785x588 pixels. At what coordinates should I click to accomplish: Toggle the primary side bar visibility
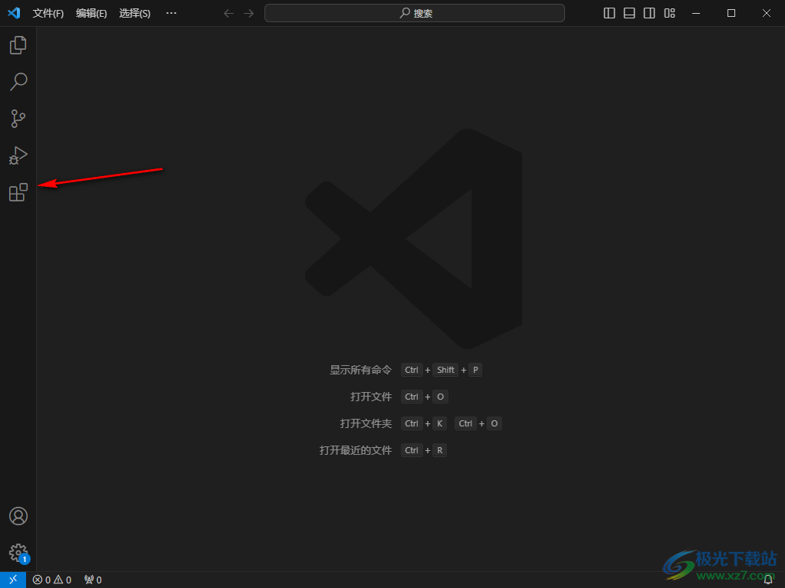click(609, 13)
